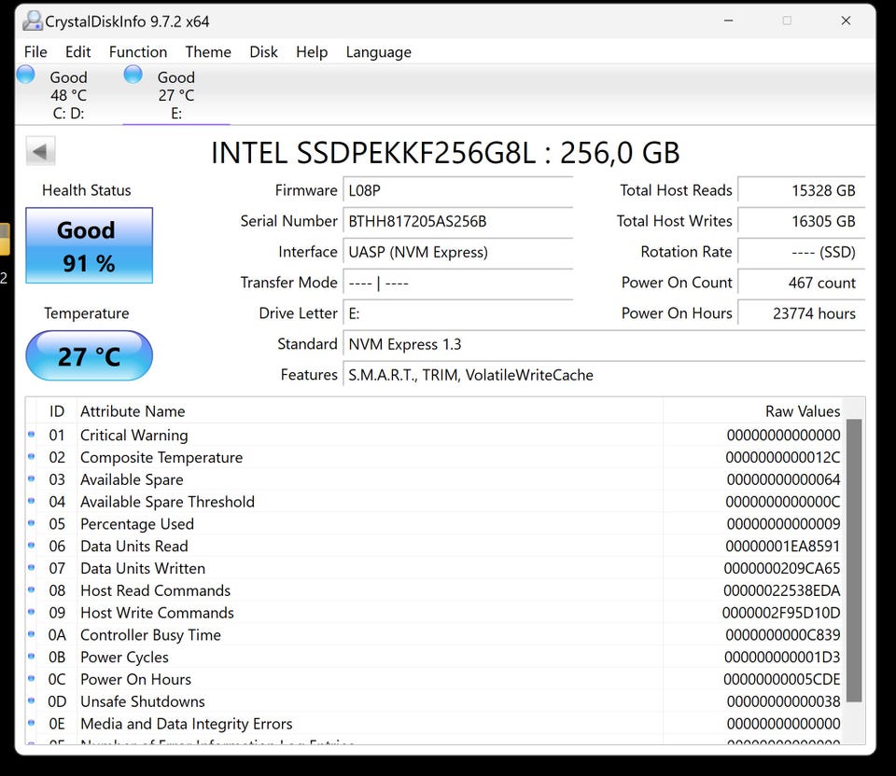Open the Disk menu
This screenshot has height=776, width=896.
pos(263,52)
